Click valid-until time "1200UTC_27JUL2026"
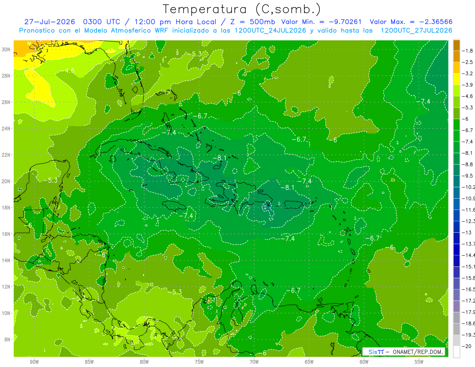Screen dimensions: 475x367 [x=416, y=30]
